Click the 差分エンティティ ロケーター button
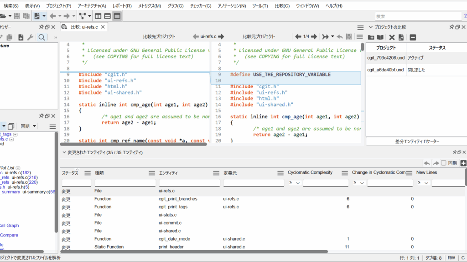The image size is (467, 262). pyautogui.click(x=416, y=141)
